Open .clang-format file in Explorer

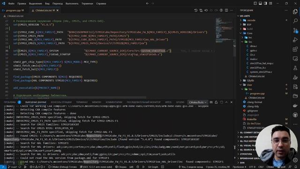tap(255, 102)
